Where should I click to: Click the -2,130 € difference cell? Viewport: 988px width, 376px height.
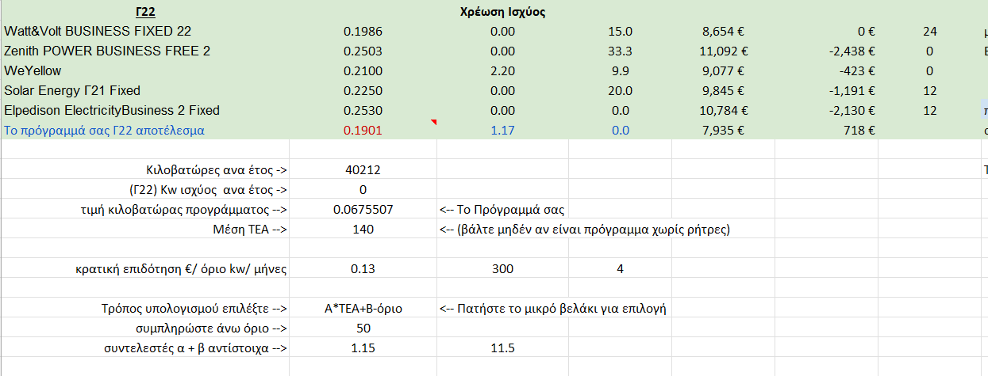[827, 111]
